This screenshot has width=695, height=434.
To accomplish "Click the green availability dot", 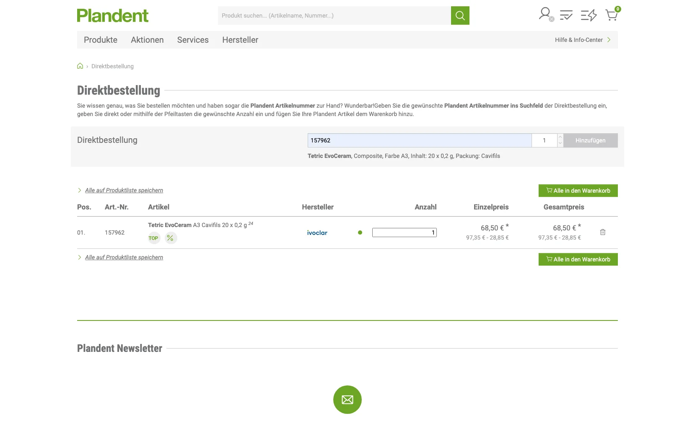I will click(x=360, y=232).
